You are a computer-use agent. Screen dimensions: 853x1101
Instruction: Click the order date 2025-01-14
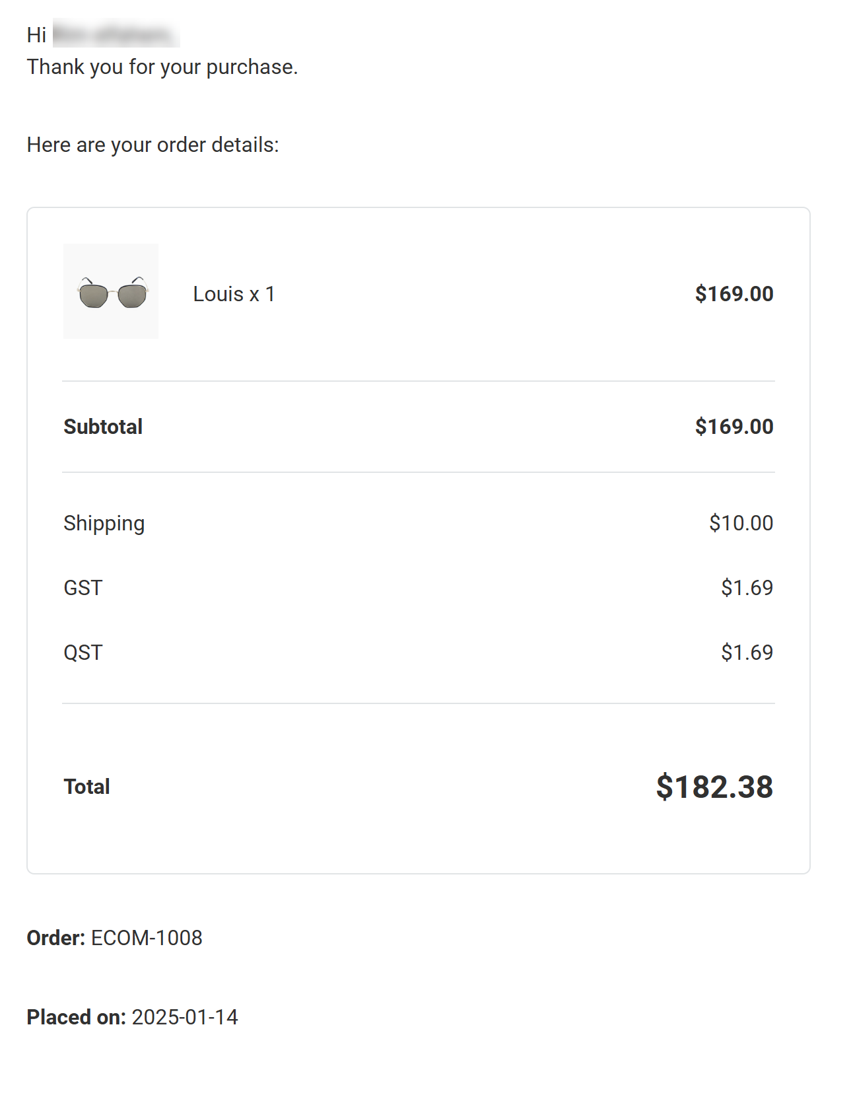point(185,1017)
